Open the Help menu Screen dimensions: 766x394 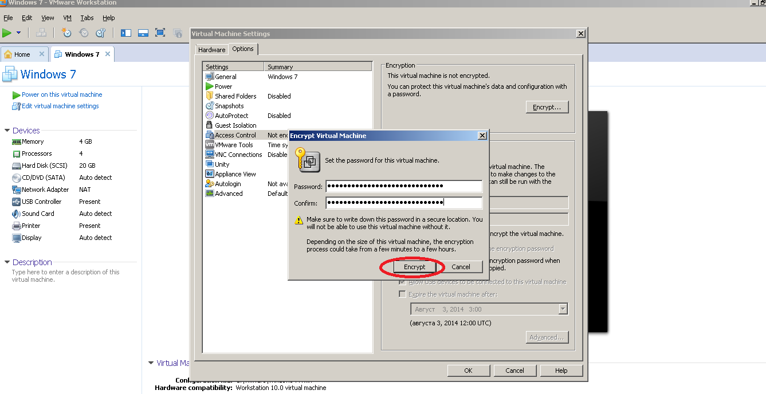[x=108, y=18]
